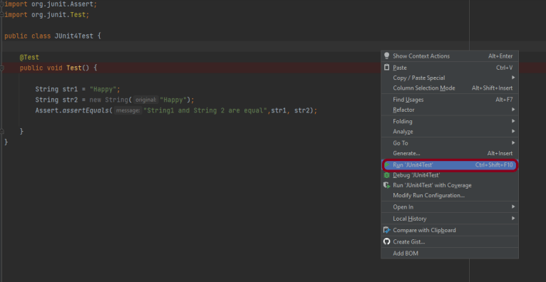This screenshot has height=282, width=546.
Task: Click the class name JUnit4Test in code
Action: (x=74, y=36)
